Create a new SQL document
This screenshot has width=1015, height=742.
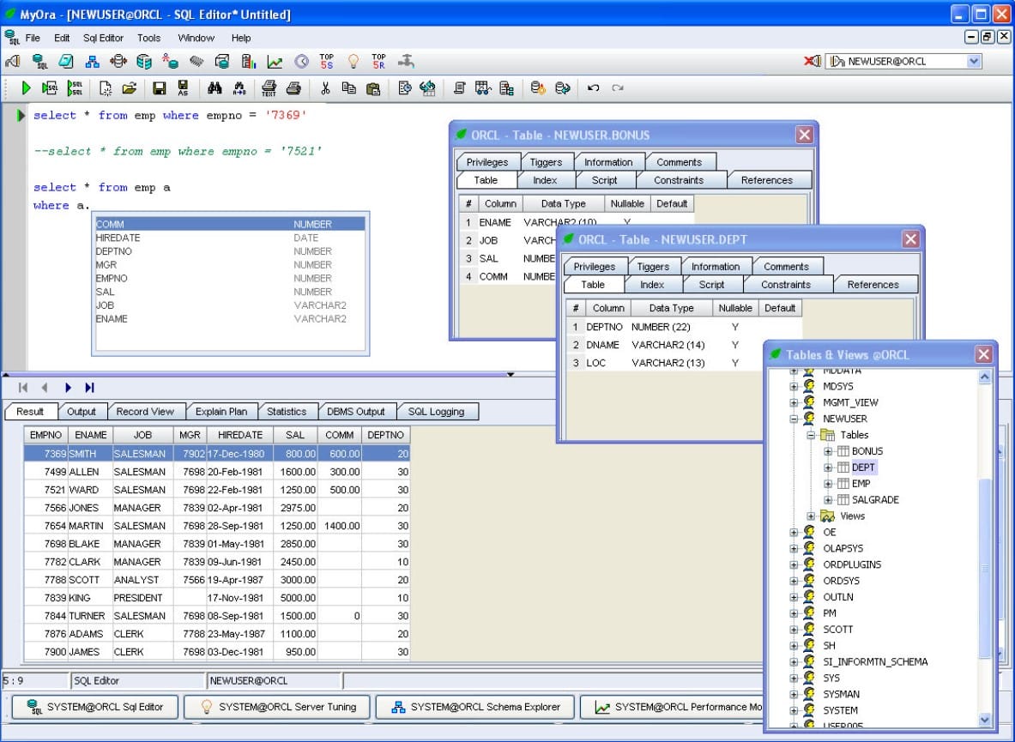pyautogui.click(x=105, y=88)
